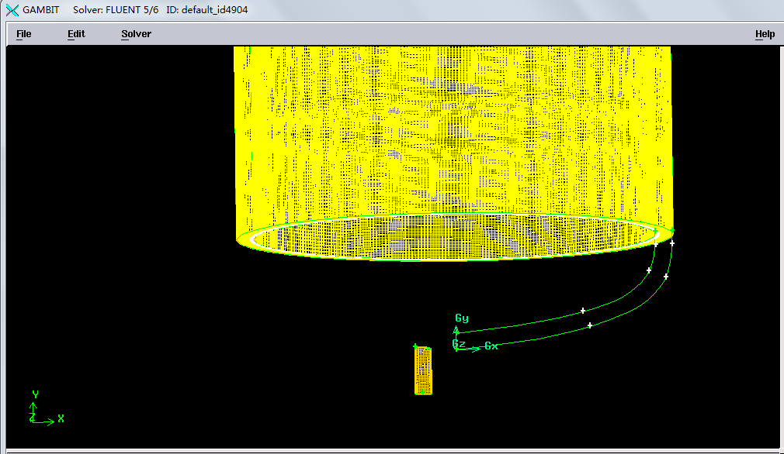Select the small orange meshed rectangle

click(423, 371)
